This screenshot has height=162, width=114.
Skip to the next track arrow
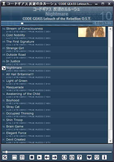point(54,157)
